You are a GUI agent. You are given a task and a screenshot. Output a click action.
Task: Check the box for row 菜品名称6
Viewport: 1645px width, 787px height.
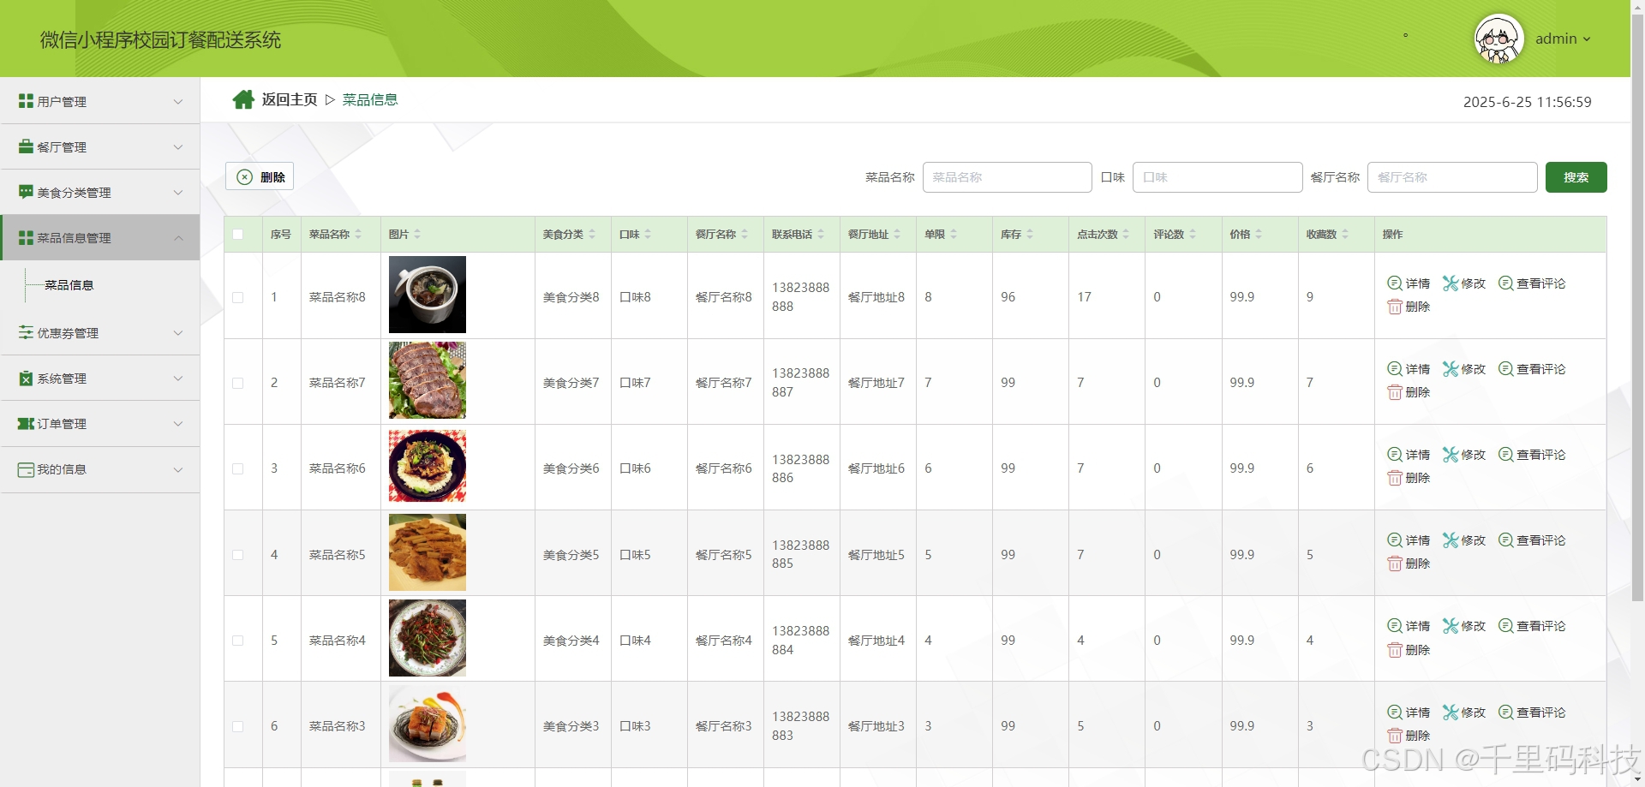click(x=238, y=468)
